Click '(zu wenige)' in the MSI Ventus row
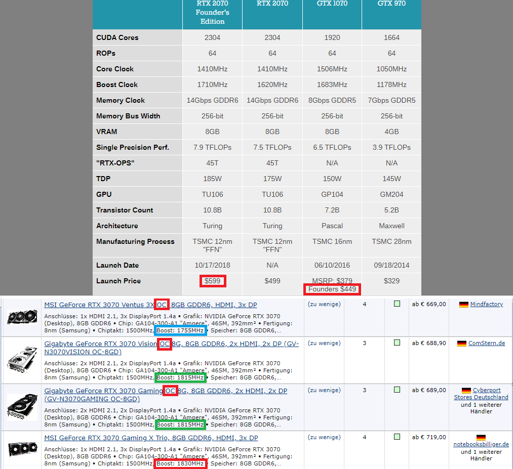 pos(324,304)
